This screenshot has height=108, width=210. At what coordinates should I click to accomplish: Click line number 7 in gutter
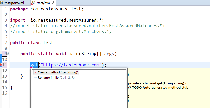(6, 43)
